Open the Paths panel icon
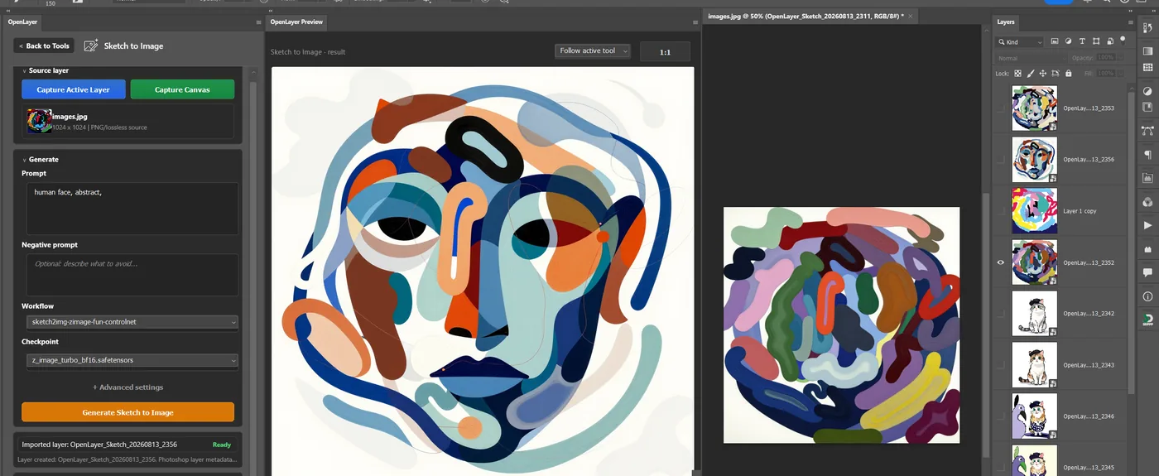Image resolution: width=1159 pixels, height=476 pixels. point(1147,131)
